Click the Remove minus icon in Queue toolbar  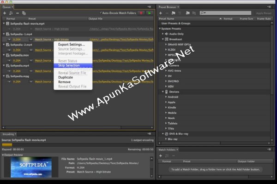click(18, 13)
